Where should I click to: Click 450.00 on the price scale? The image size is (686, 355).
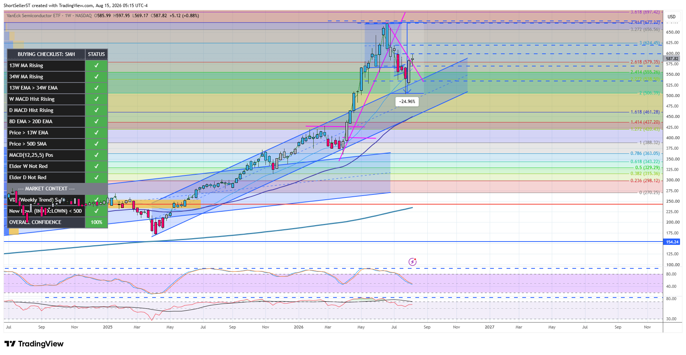point(673,117)
